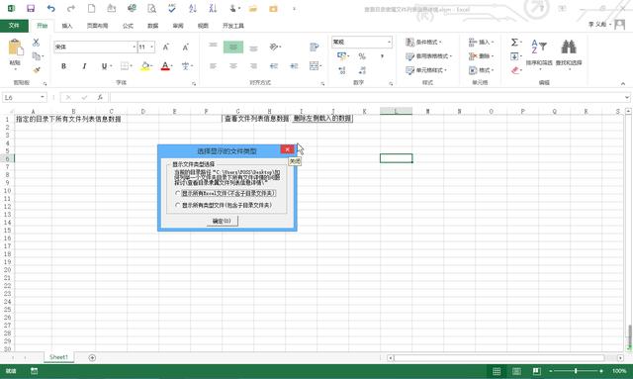The width and height of the screenshot is (633, 379).
Task: Undo the last action
Action: pyautogui.click(x=50, y=9)
